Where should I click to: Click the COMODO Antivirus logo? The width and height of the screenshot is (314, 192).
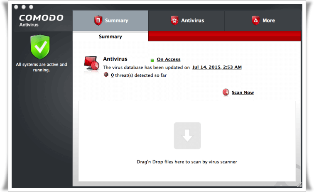point(41,20)
